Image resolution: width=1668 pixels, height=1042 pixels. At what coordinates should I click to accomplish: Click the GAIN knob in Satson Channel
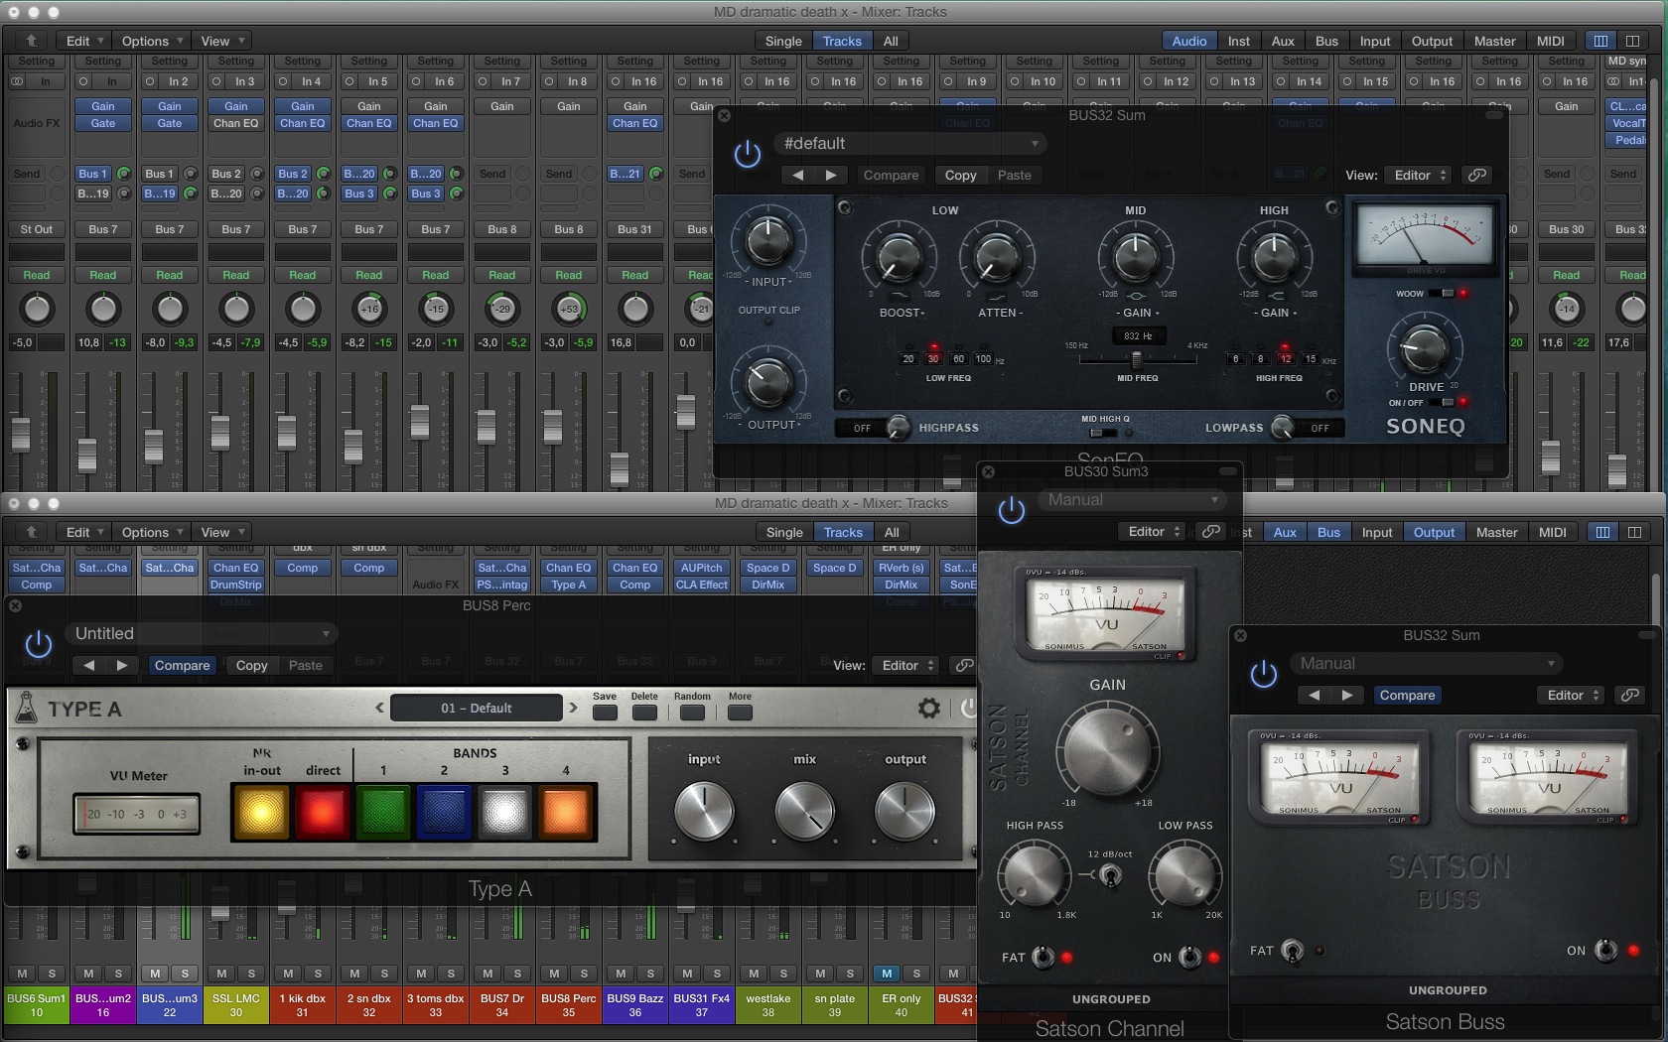tap(1107, 750)
